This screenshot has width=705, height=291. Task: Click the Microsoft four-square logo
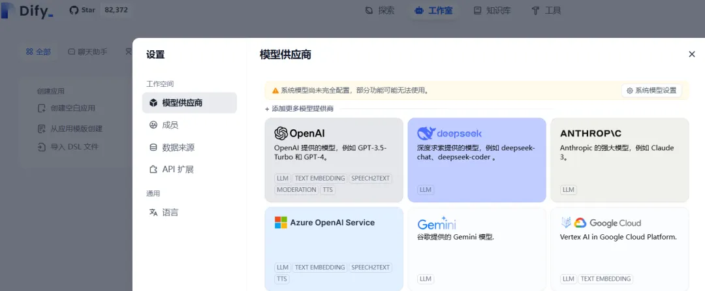pyautogui.click(x=281, y=222)
